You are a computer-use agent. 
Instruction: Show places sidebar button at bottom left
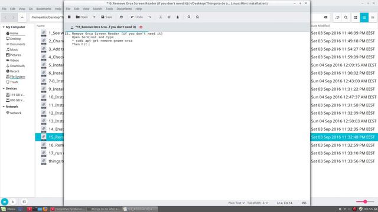point(4,201)
